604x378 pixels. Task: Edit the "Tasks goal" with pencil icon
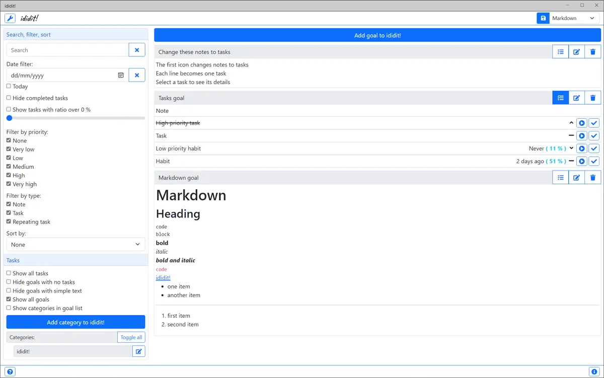(576, 98)
